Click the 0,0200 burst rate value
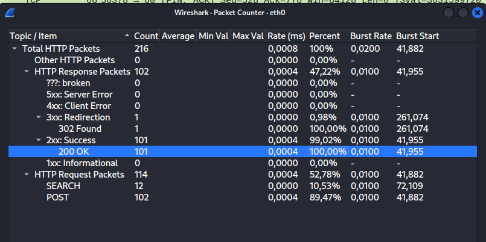The height and width of the screenshot is (242, 486). (x=365, y=49)
